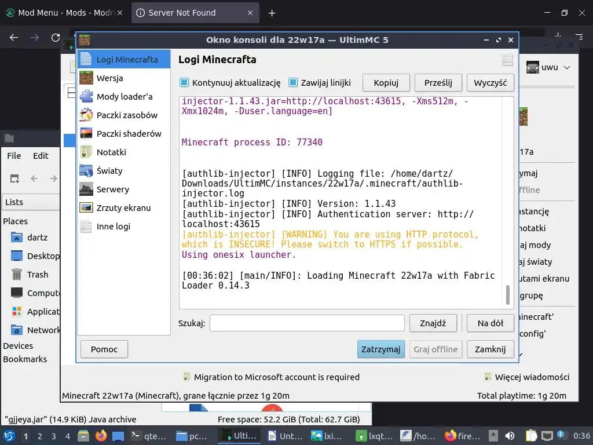Image resolution: width=593 pixels, height=445 pixels.
Task: Open File menu in file manager
Action: 14,156
